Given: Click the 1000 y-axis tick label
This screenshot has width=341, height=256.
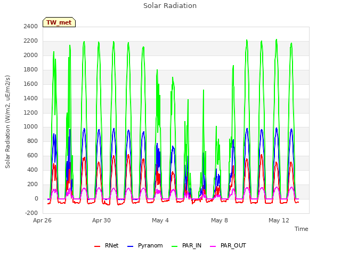Looking at the screenshot, I should [x=31, y=127].
